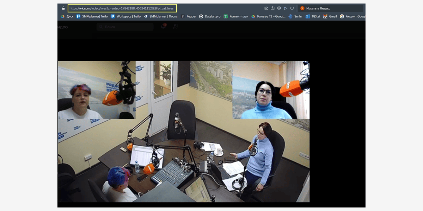Click the site security padlock icon
423x211 pixels.
click(63, 8)
